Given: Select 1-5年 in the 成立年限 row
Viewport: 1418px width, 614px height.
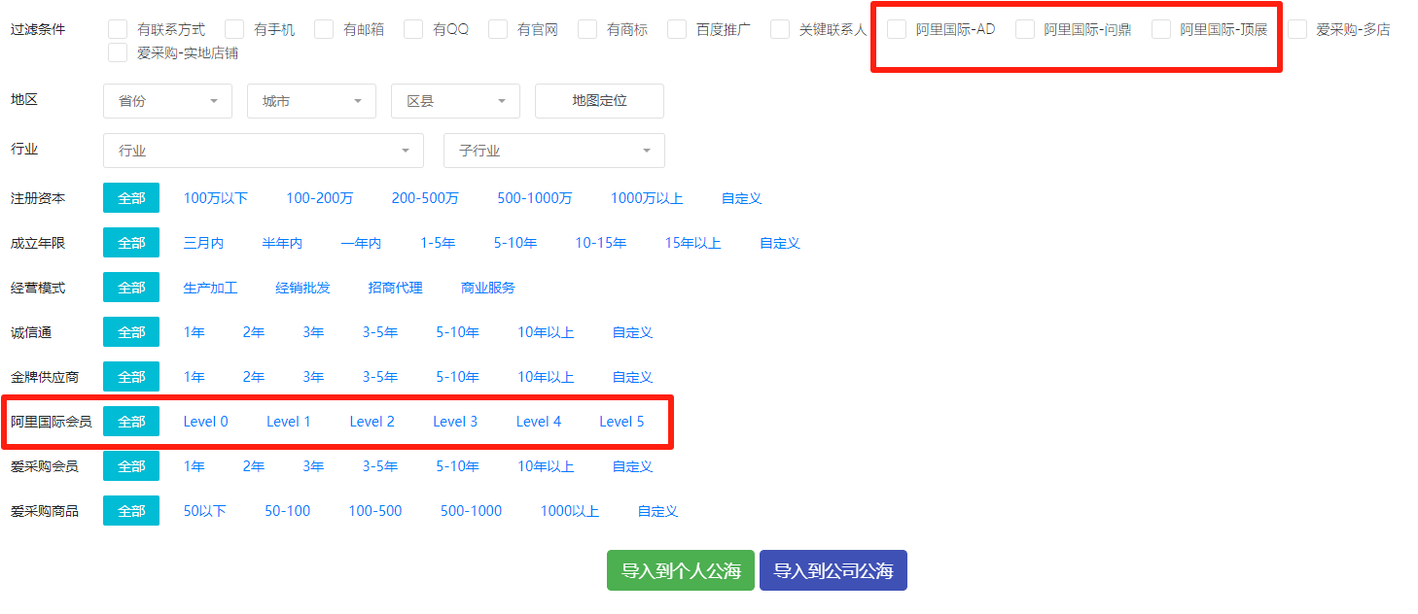Looking at the screenshot, I should click(438, 243).
